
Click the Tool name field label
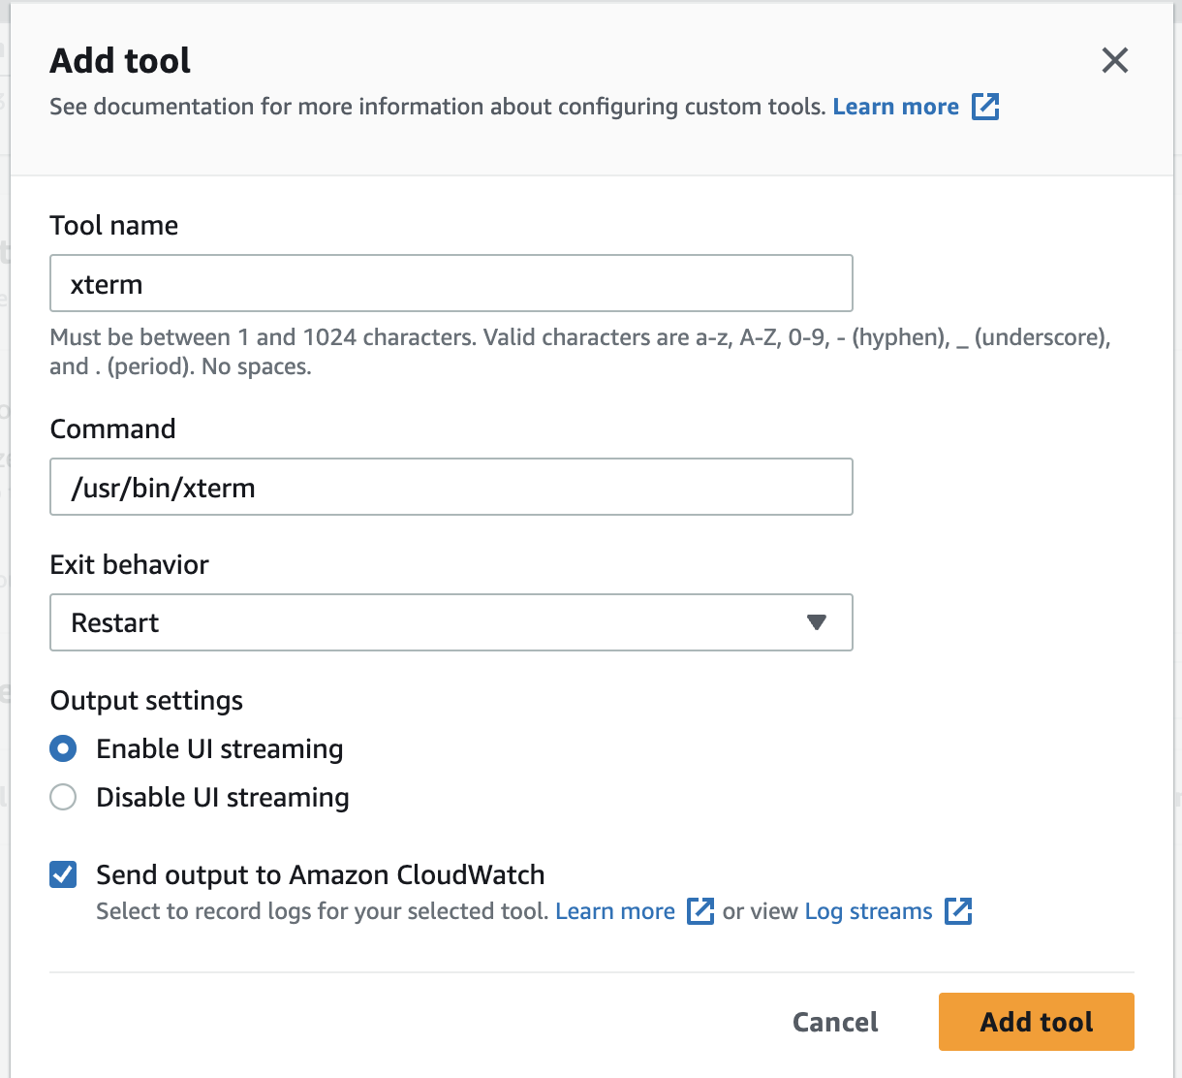pyautogui.click(x=114, y=225)
